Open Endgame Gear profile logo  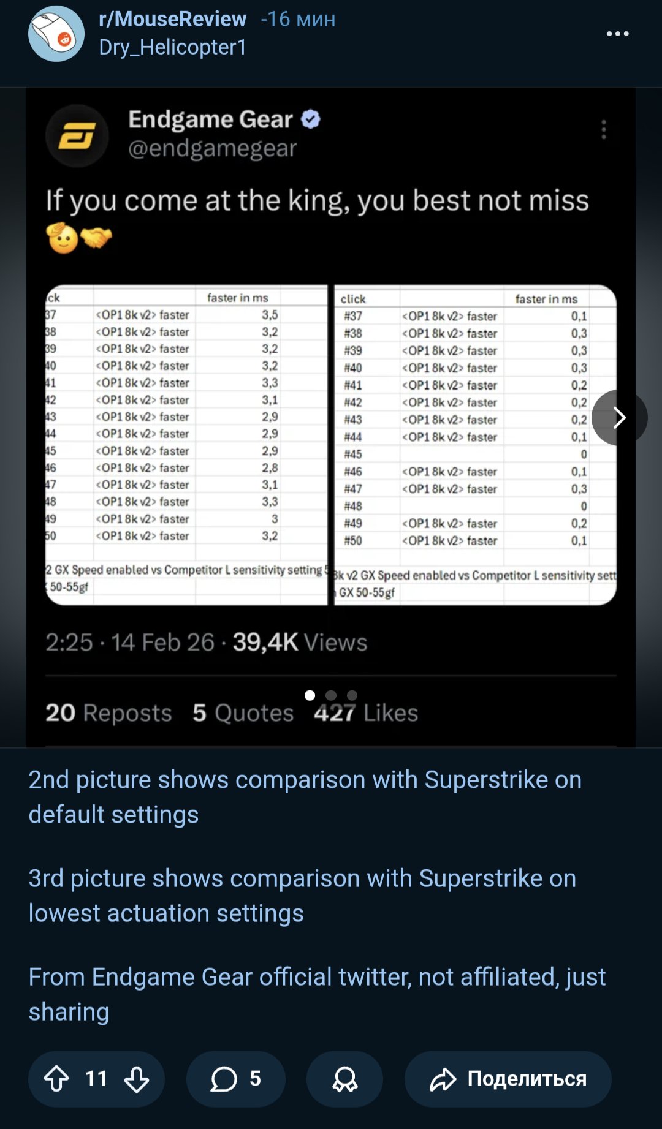click(77, 136)
